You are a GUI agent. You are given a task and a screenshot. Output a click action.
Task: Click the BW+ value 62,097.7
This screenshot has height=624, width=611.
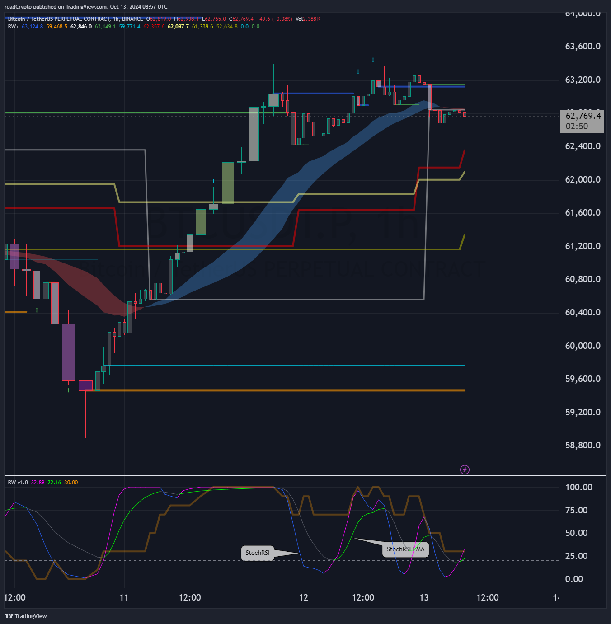click(179, 27)
